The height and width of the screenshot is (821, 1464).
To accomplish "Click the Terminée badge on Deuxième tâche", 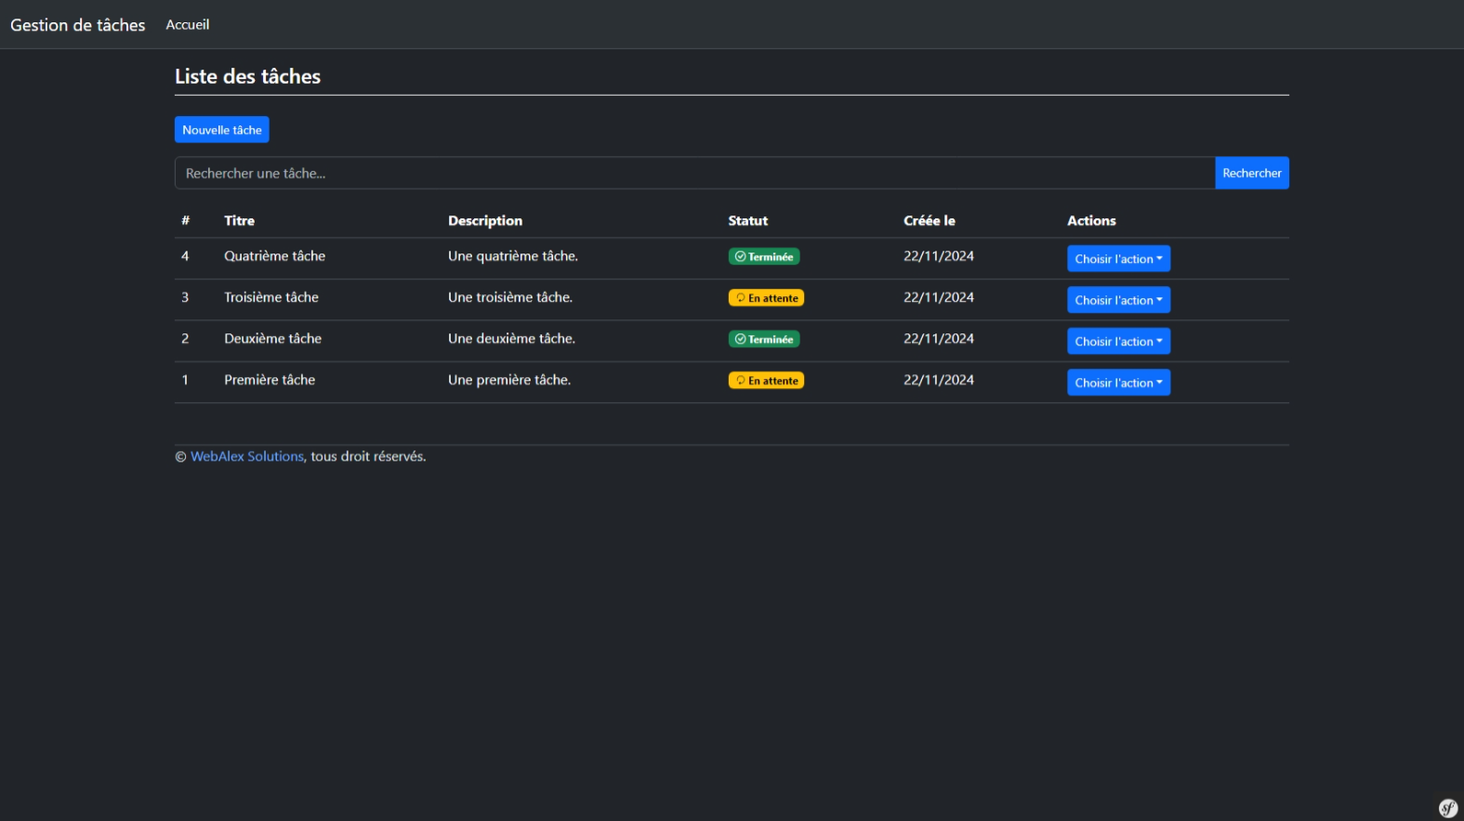I will (763, 339).
